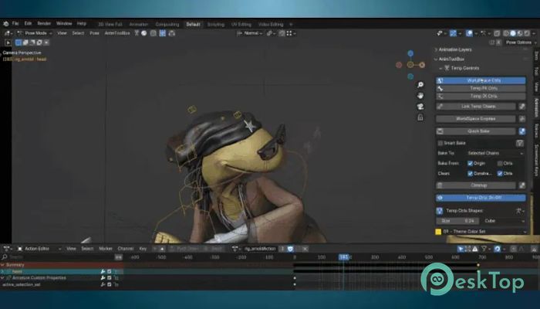This screenshot has height=309, width=540.
Task: Click the play arrow tool icon
Action: [x=8, y=42]
